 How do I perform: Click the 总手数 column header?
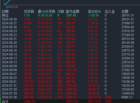pyautogui.click(x=29, y=12)
